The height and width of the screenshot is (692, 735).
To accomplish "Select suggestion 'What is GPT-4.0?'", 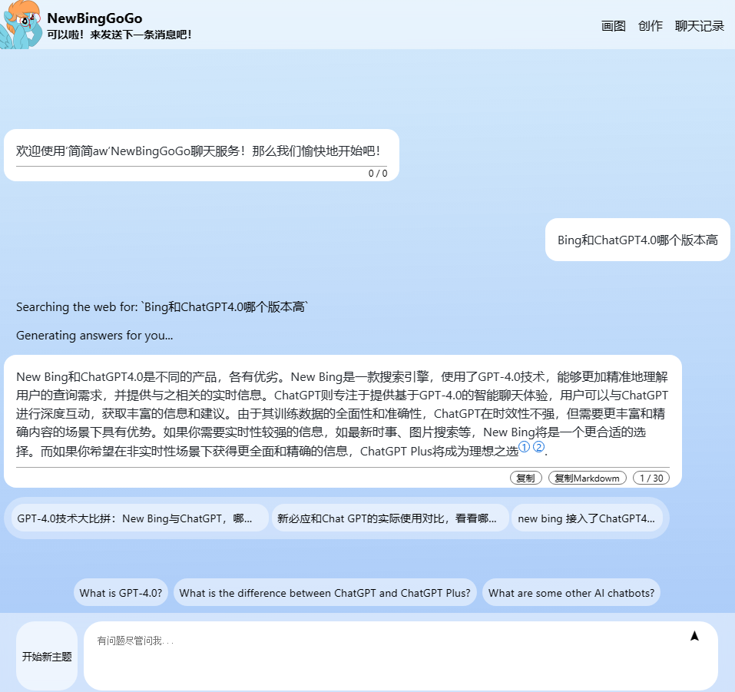I will 121,593.
